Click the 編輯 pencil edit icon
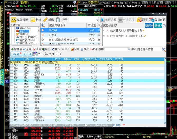The height and width of the screenshot is (139, 177). click(x=45, y=20)
